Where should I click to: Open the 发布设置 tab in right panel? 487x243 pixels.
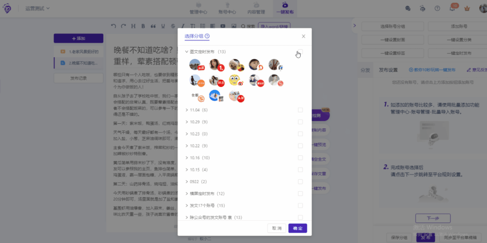[x=388, y=70]
